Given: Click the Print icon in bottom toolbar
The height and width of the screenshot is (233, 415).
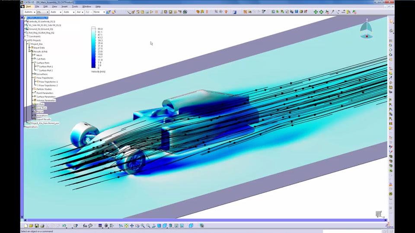Looking at the screenshot, I should click(42, 226).
